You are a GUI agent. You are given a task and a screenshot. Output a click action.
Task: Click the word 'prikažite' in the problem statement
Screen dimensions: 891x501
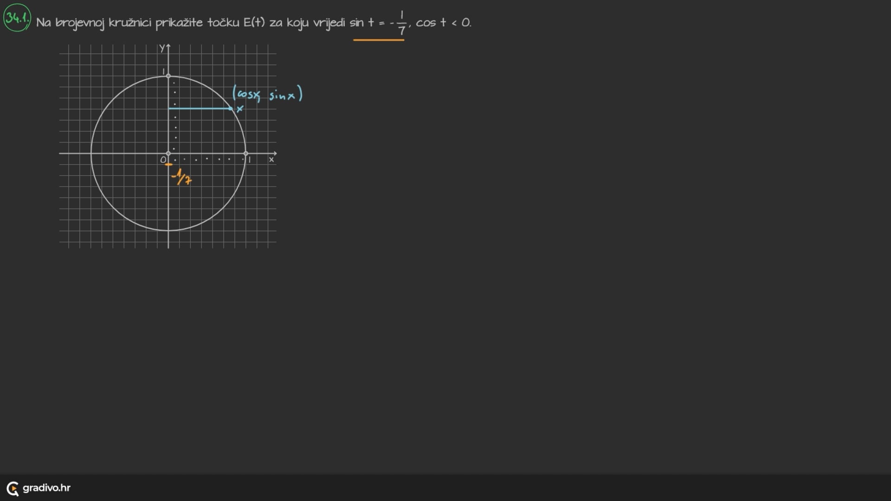(x=179, y=22)
